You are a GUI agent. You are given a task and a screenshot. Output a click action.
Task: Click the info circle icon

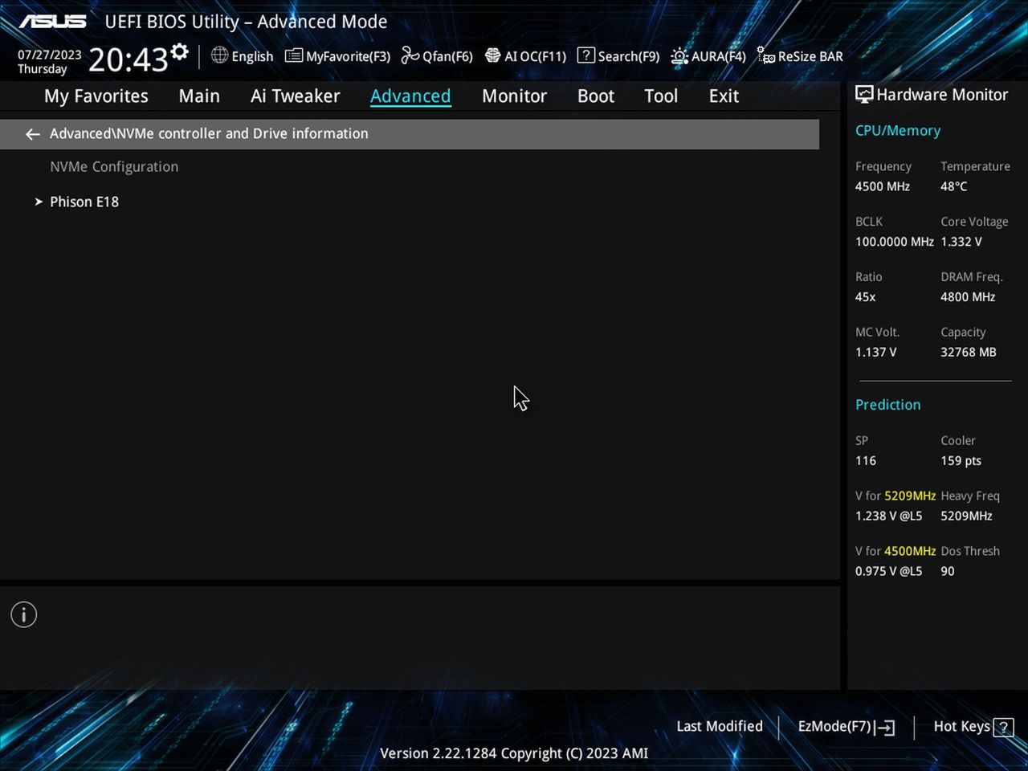pyautogui.click(x=24, y=615)
